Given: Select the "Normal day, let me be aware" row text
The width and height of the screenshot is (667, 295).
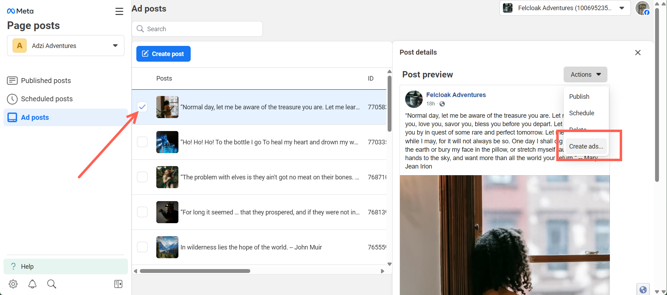Looking at the screenshot, I should pyautogui.click(x=270, y=107).
